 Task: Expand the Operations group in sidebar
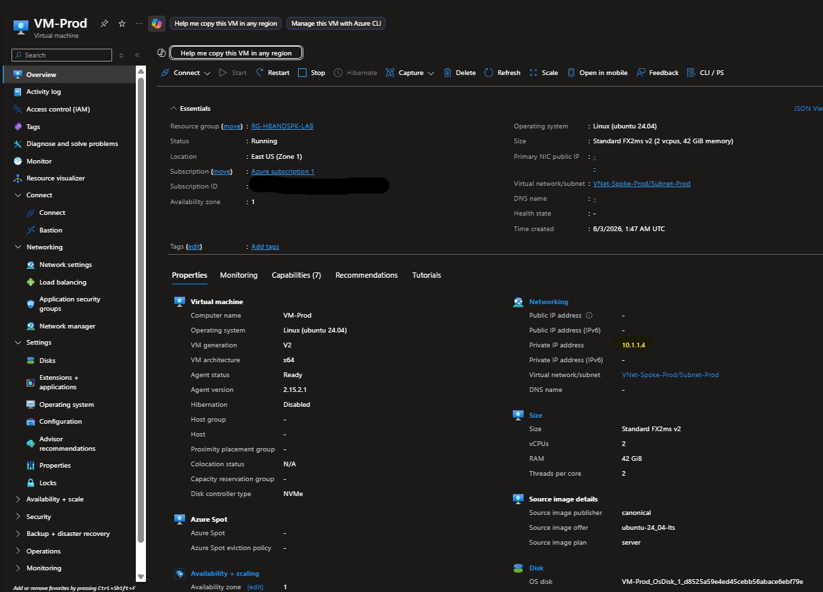18,551
